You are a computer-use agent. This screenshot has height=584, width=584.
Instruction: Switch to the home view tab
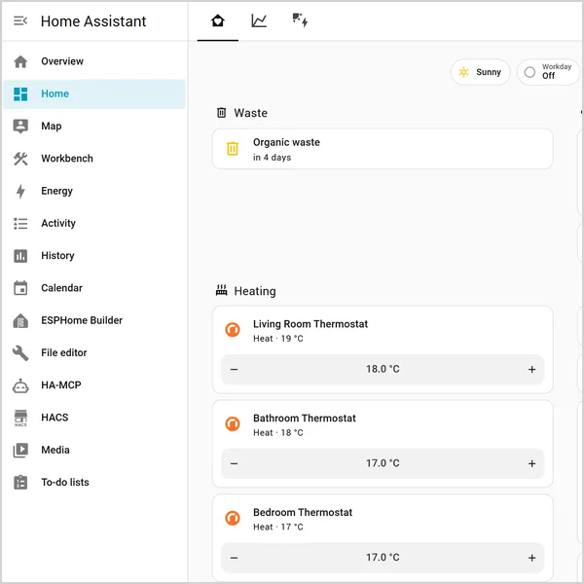pyautogui.click(x=218, y=20)
